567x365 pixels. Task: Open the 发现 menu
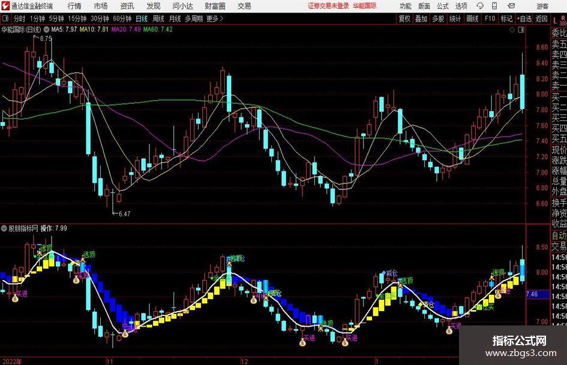[x=154, y=6]
